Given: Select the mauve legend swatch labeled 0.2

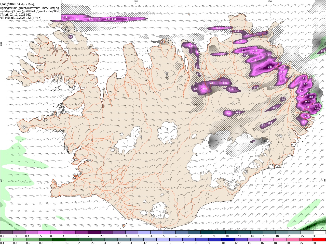Looking at the screenshot, I should [x=6, y=232].
